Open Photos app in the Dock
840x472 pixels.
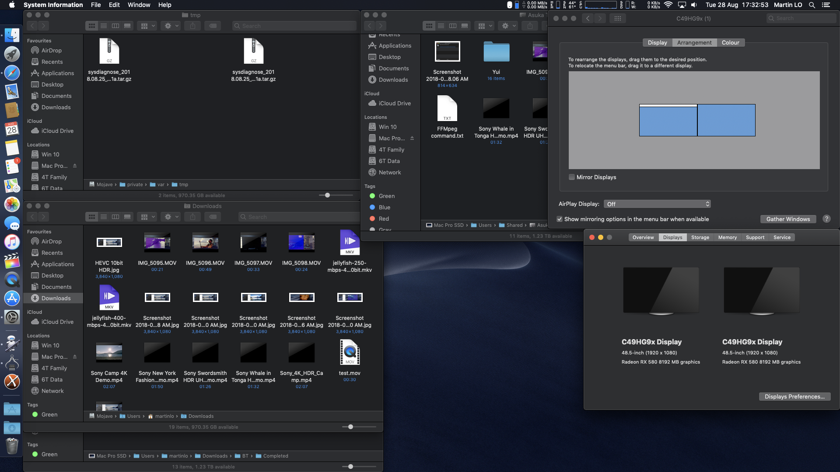[12, 204]
